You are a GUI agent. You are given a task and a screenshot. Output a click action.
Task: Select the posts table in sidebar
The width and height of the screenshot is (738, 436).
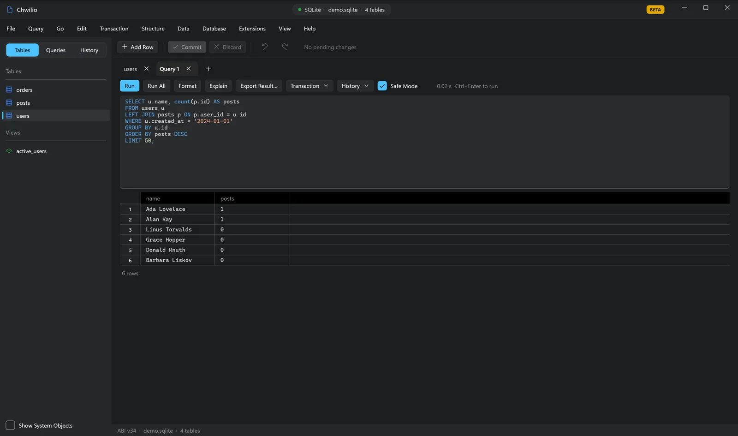56,102
